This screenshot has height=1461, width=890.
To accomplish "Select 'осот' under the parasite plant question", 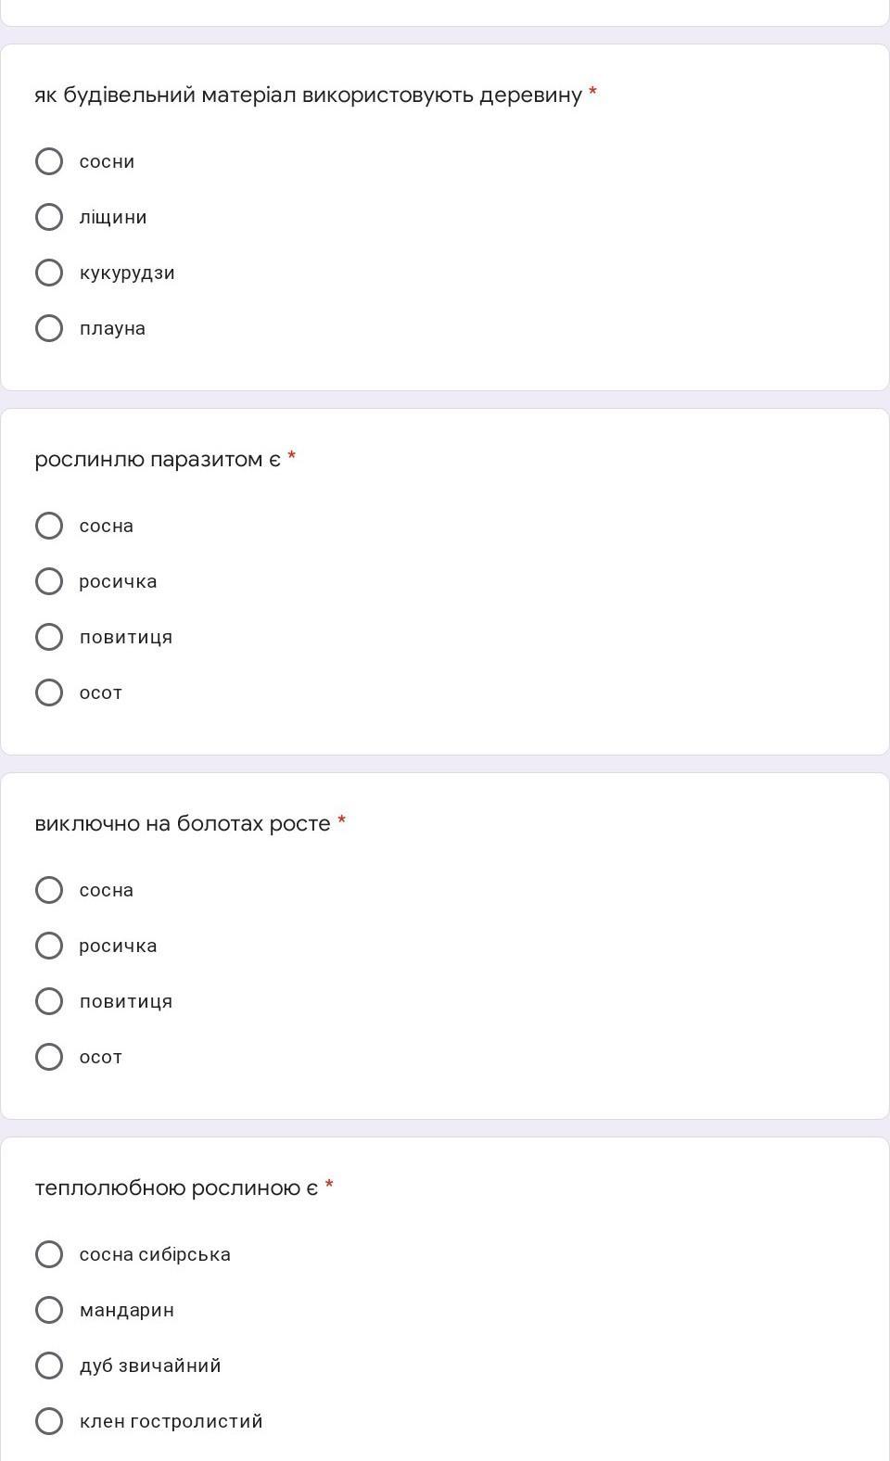I will click(x=49, y=692).
